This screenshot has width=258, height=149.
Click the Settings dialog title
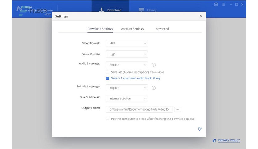[x=61, y=16]
